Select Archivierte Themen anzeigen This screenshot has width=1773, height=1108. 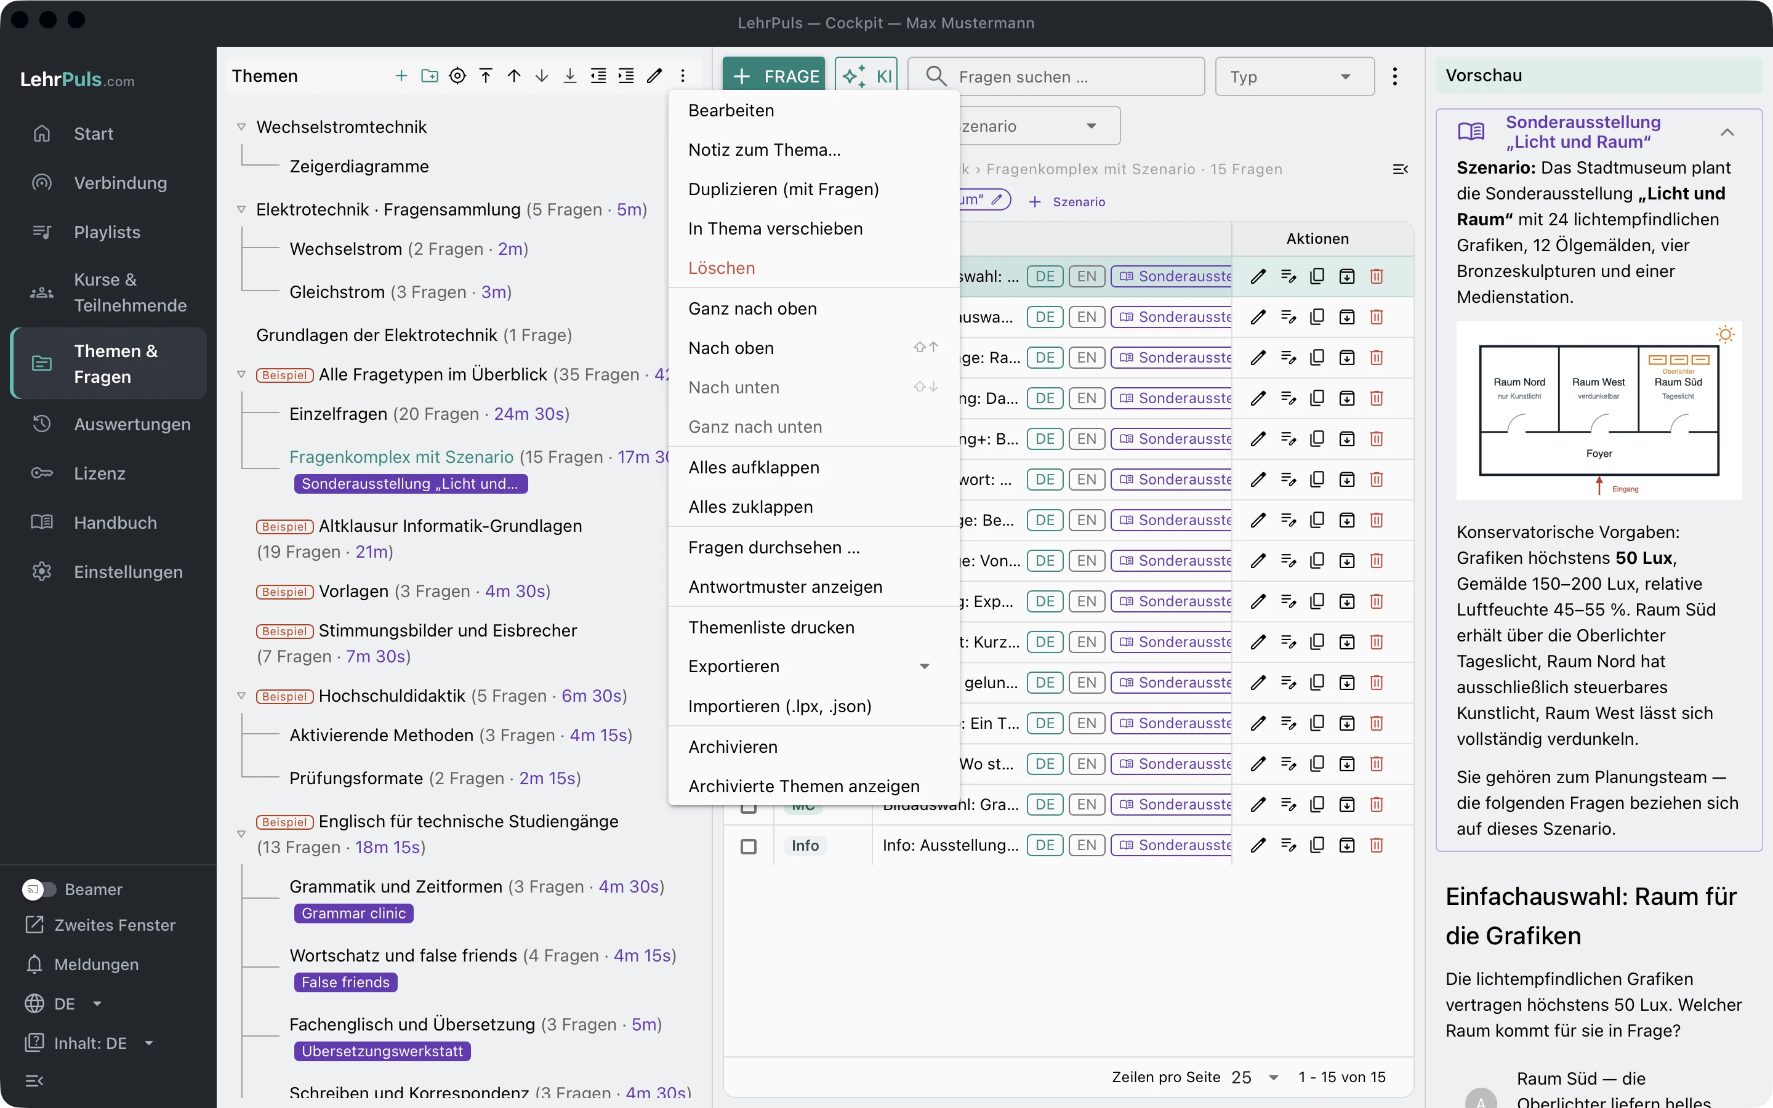[x=814, y=786]
